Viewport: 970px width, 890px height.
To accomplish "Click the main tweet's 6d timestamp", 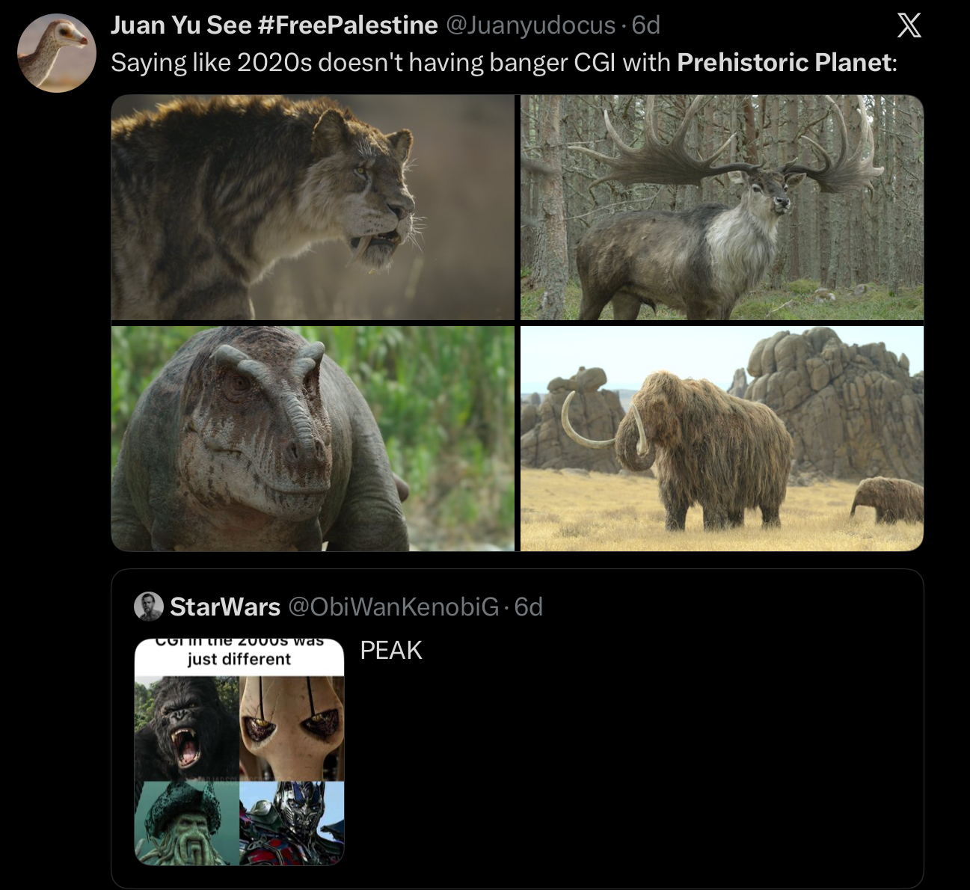I will pyautogui.click(x=646, y=25).
